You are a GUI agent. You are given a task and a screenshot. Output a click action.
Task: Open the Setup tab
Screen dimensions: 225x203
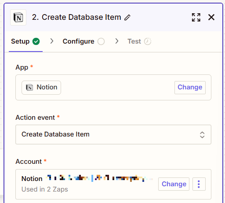(x=25, y=41)
